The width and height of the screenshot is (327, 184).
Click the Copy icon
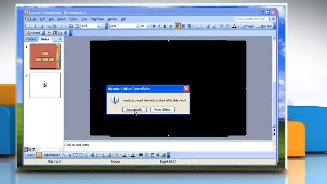pos(49,26)
